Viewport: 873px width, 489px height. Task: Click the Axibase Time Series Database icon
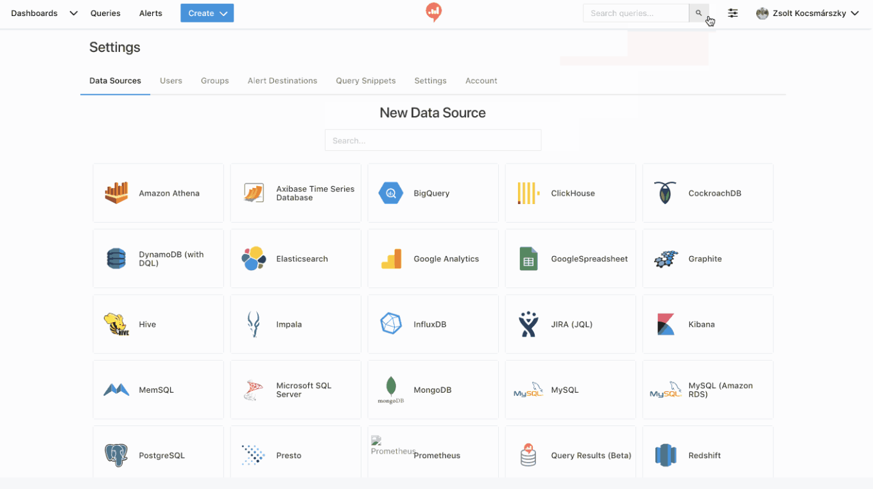(254, 193)
